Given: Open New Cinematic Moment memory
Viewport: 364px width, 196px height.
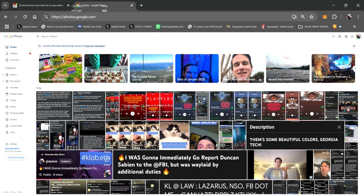Looking at the screenshot, I should [242, 68].
